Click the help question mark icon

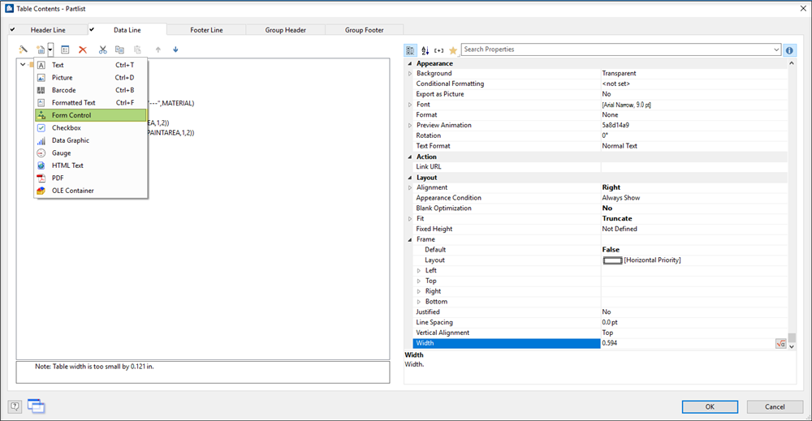15,406
